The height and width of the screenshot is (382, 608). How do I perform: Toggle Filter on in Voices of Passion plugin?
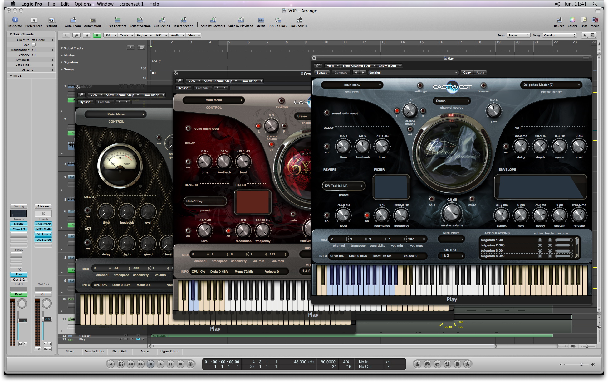[367, 215]
